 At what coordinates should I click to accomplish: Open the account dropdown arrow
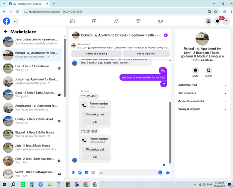(x=226, y=21)
